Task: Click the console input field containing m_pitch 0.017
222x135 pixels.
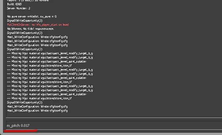Action: [x=114, y=125]
